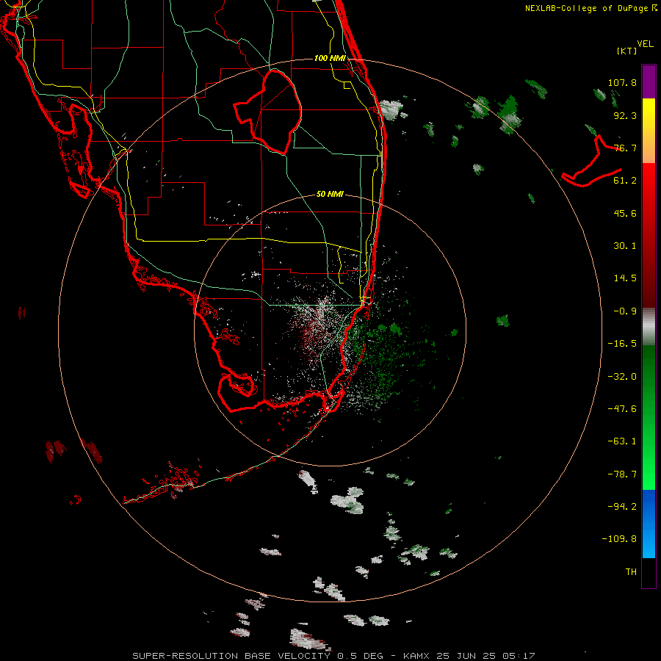Screen dimensions: 661x661
Task: Click the 76.7 velocity scale value
Action: click(625, 148)
